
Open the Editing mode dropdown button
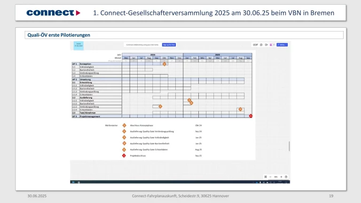point(282,45)
